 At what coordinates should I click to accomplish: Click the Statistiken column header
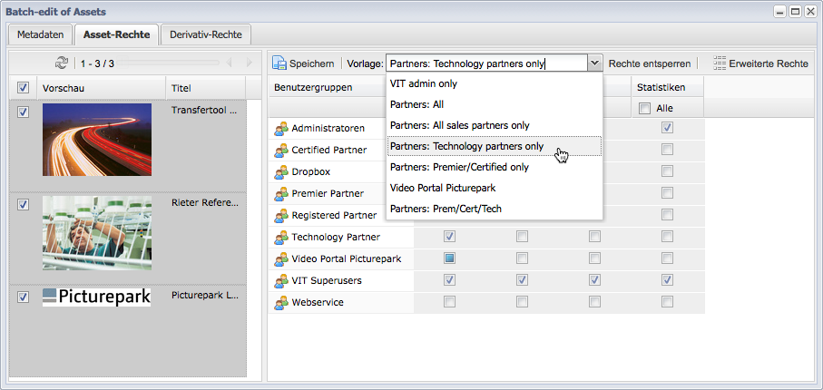[667, 88]
